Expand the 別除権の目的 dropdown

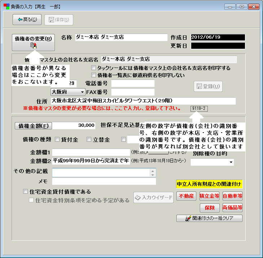pos(231,163)
